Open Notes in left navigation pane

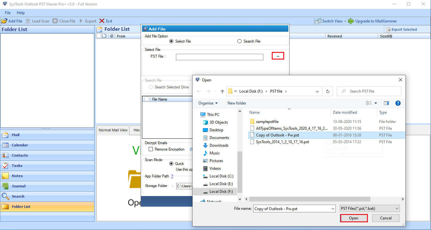[47, 176]
